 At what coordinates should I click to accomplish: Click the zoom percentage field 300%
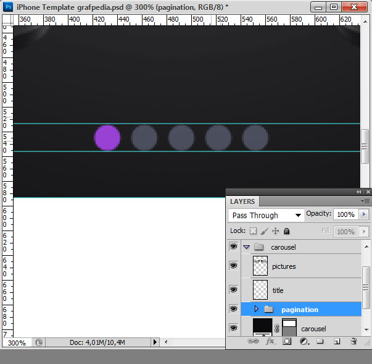[17, 342]
